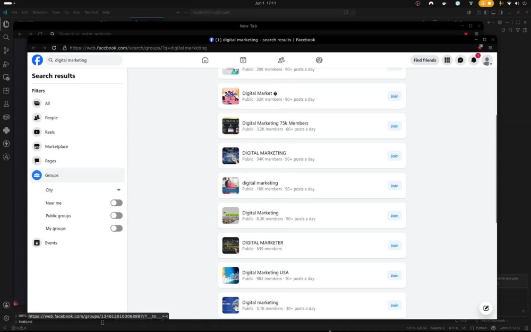This screenshot has width=531, height=332.
Task: Open Messenger chat icon
Action: 460,60
